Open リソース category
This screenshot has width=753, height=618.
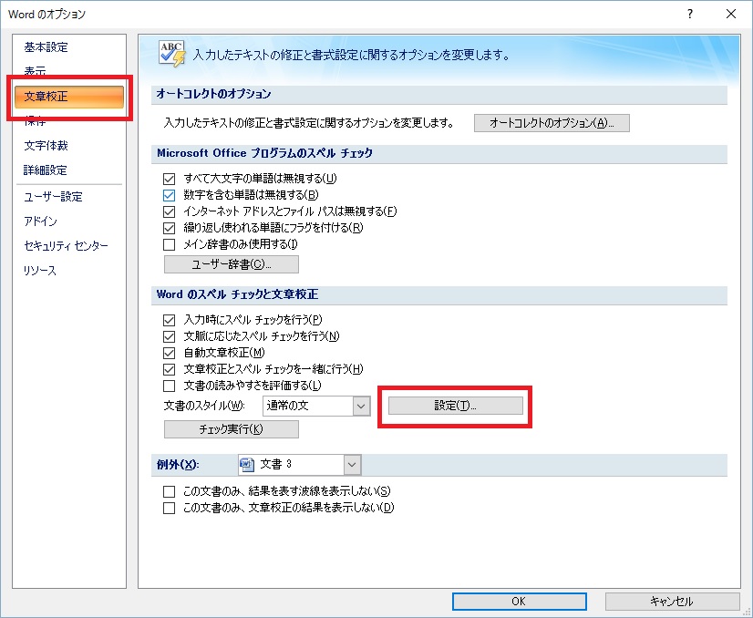40,271
